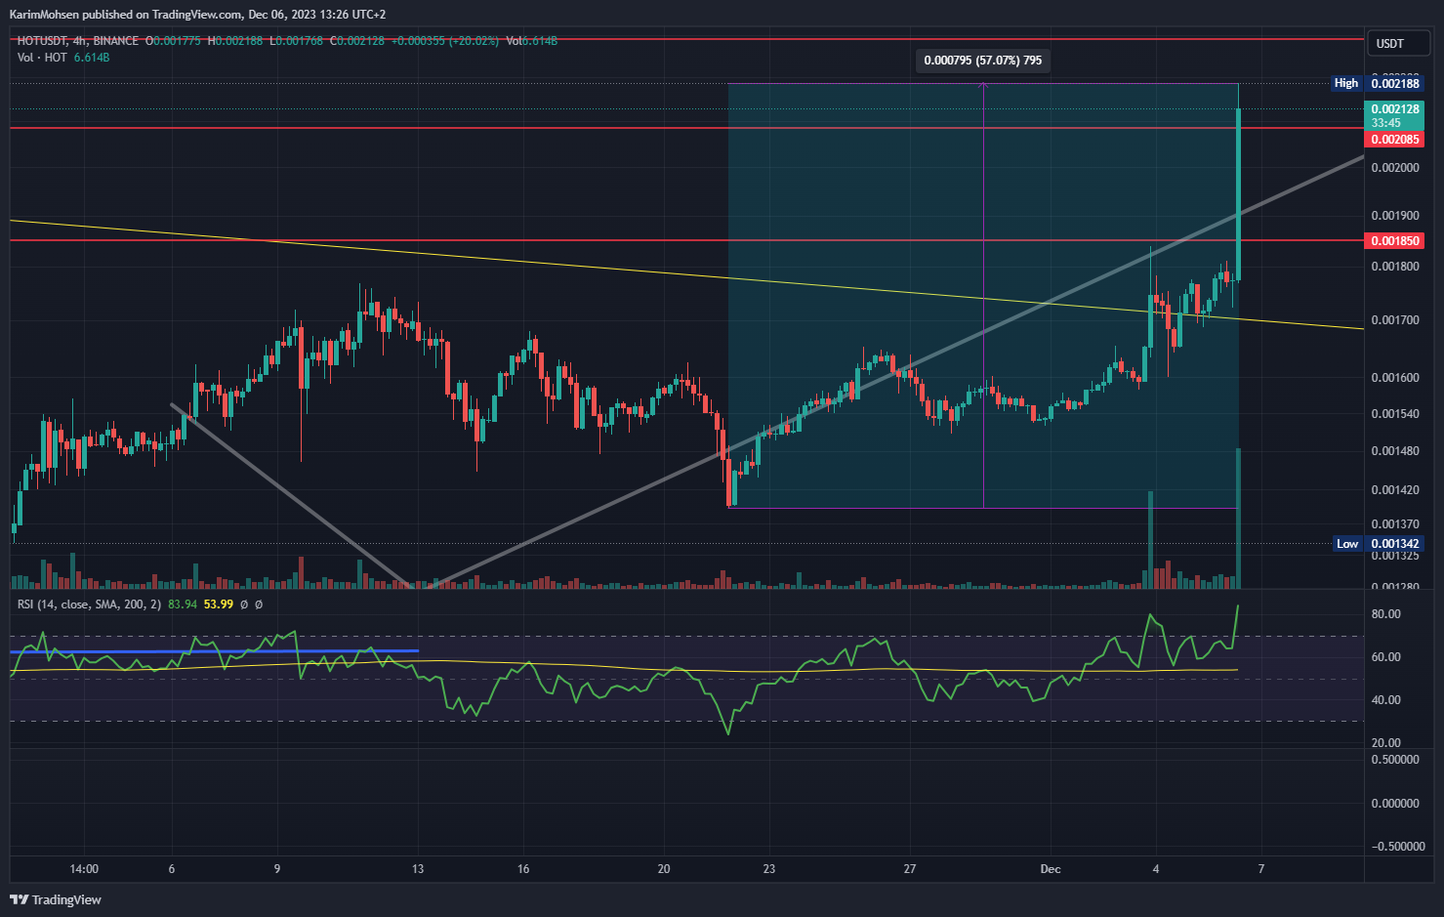
Task: Click the RSI SMA value 53.99 in legend
Action: point(219,604)
